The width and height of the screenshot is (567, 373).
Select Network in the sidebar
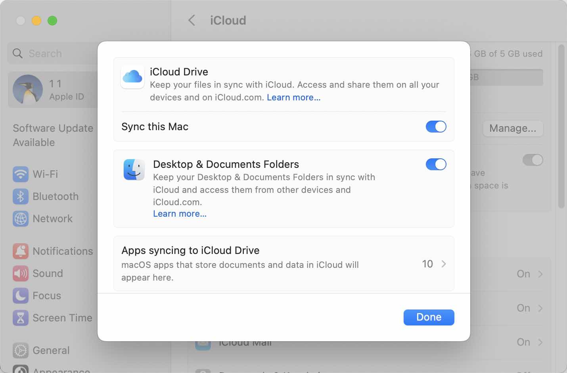(x=52, y=219)
